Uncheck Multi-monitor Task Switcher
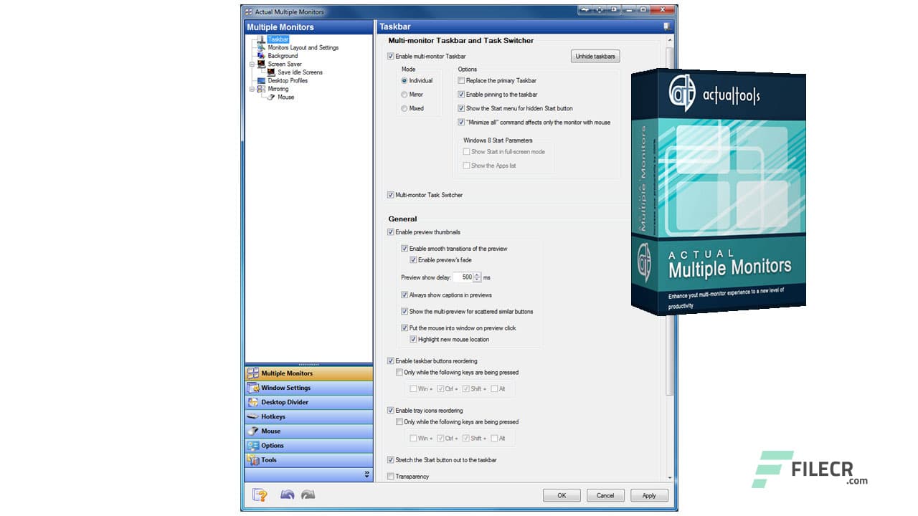The image size is (918, 516). (391, 195)
